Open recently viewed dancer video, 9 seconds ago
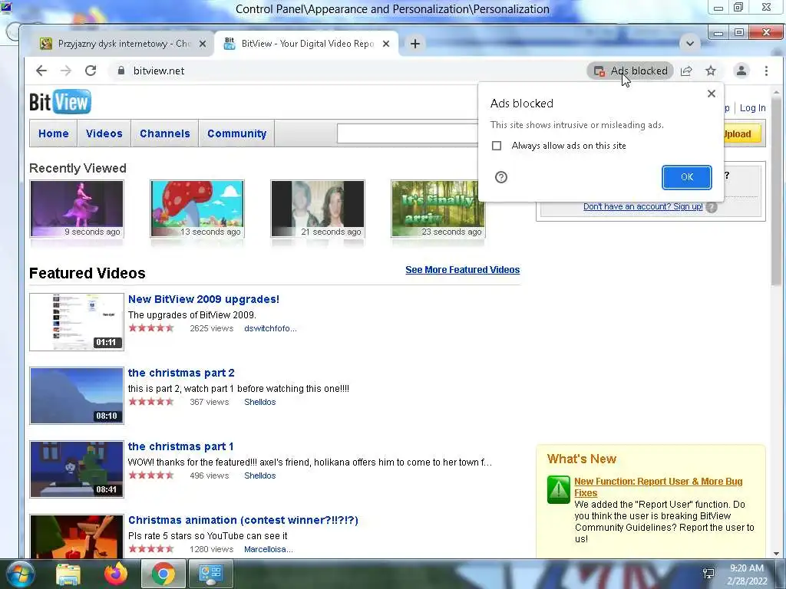786x589 pixels. (77, 209)
